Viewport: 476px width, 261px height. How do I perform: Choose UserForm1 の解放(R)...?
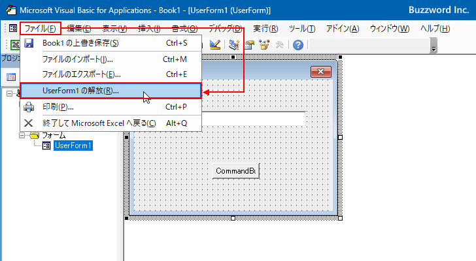[x=110, y=91]
